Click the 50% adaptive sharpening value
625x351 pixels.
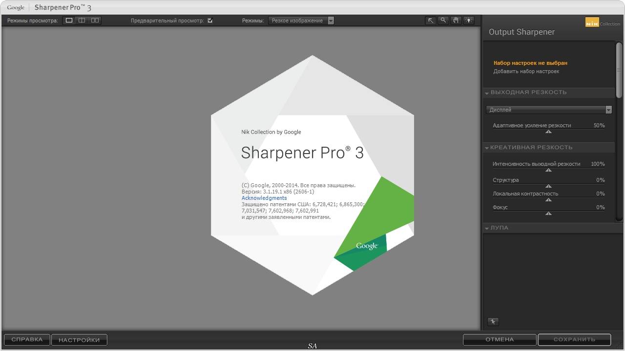599,125
